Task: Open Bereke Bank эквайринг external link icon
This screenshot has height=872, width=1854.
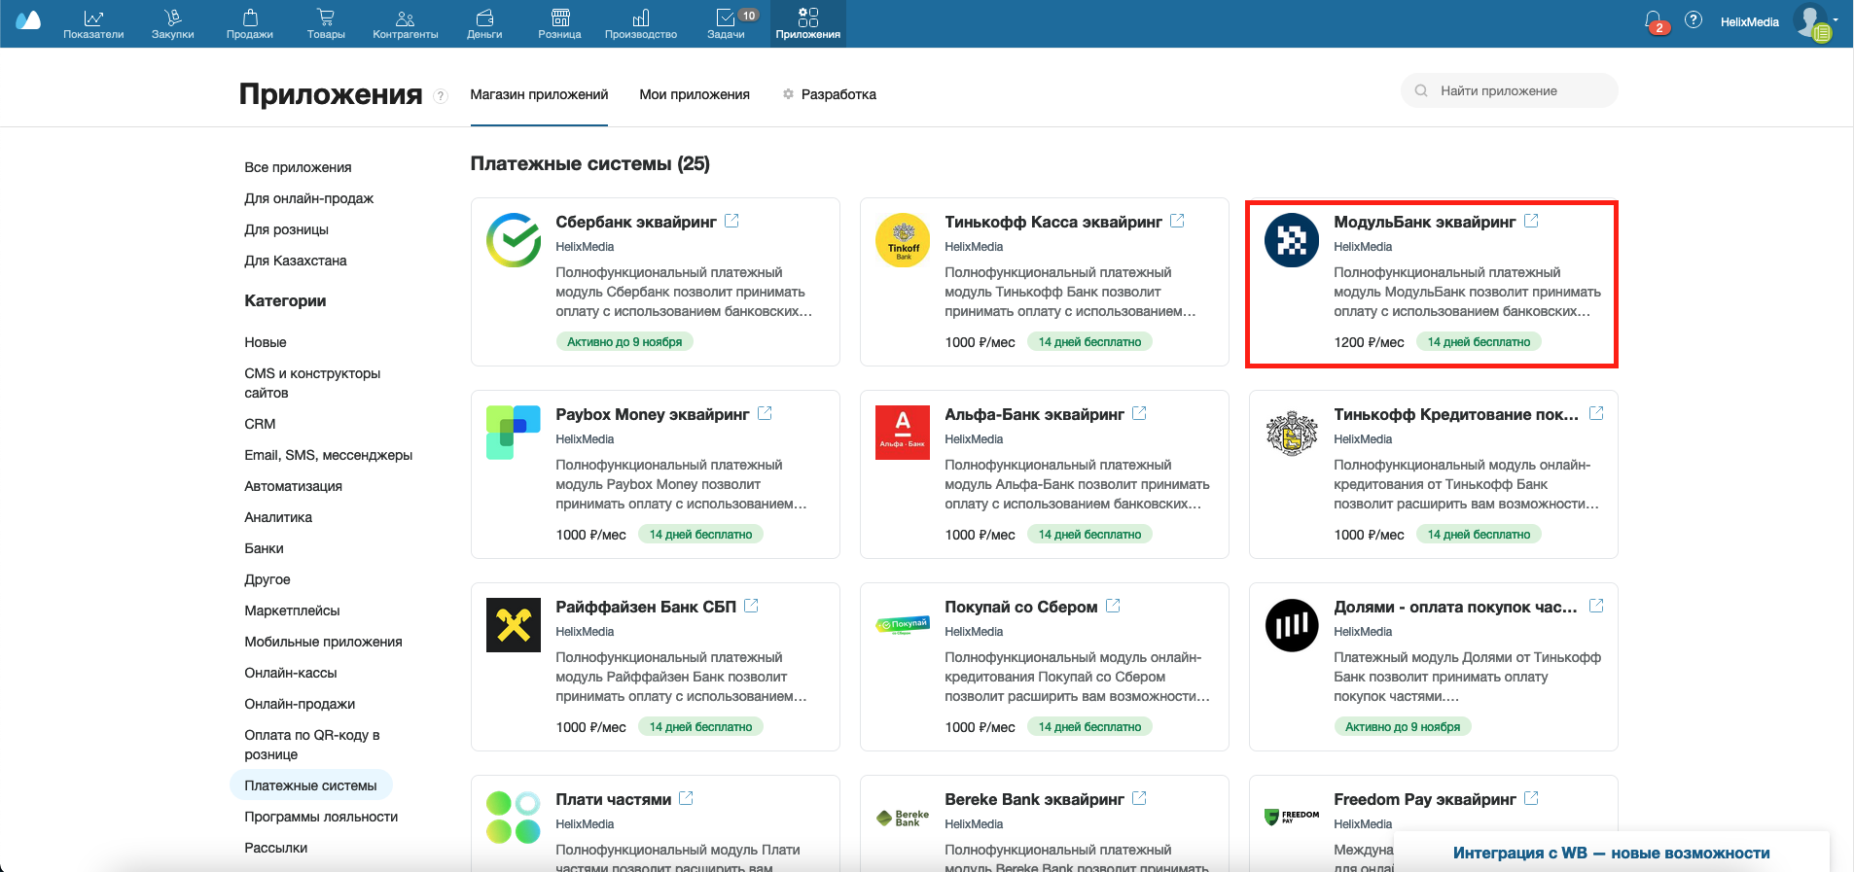Action: point(1139,798)
